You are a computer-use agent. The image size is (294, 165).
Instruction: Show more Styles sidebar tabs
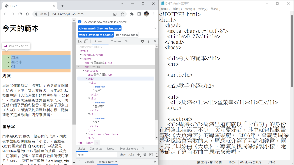[x=144, y=148]
